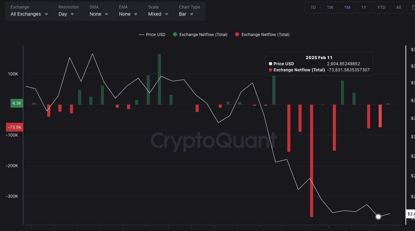Open the SMA dropdown
Screen dimensions: 415x231
[x=98, y=14]
